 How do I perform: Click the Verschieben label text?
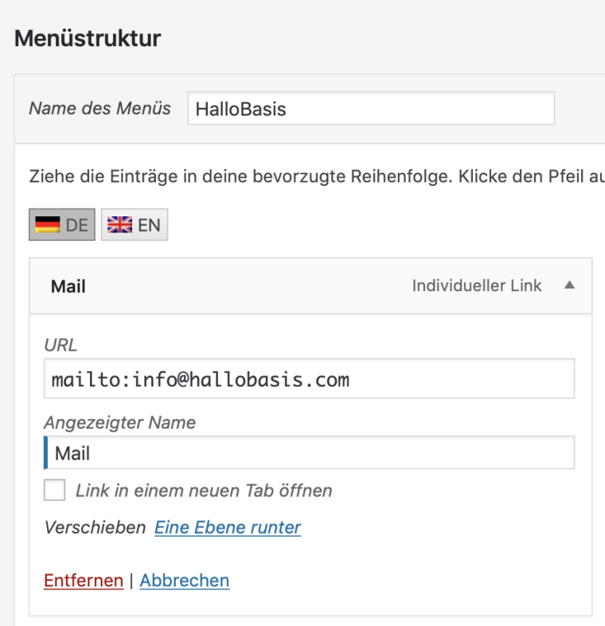pos(95,527)
